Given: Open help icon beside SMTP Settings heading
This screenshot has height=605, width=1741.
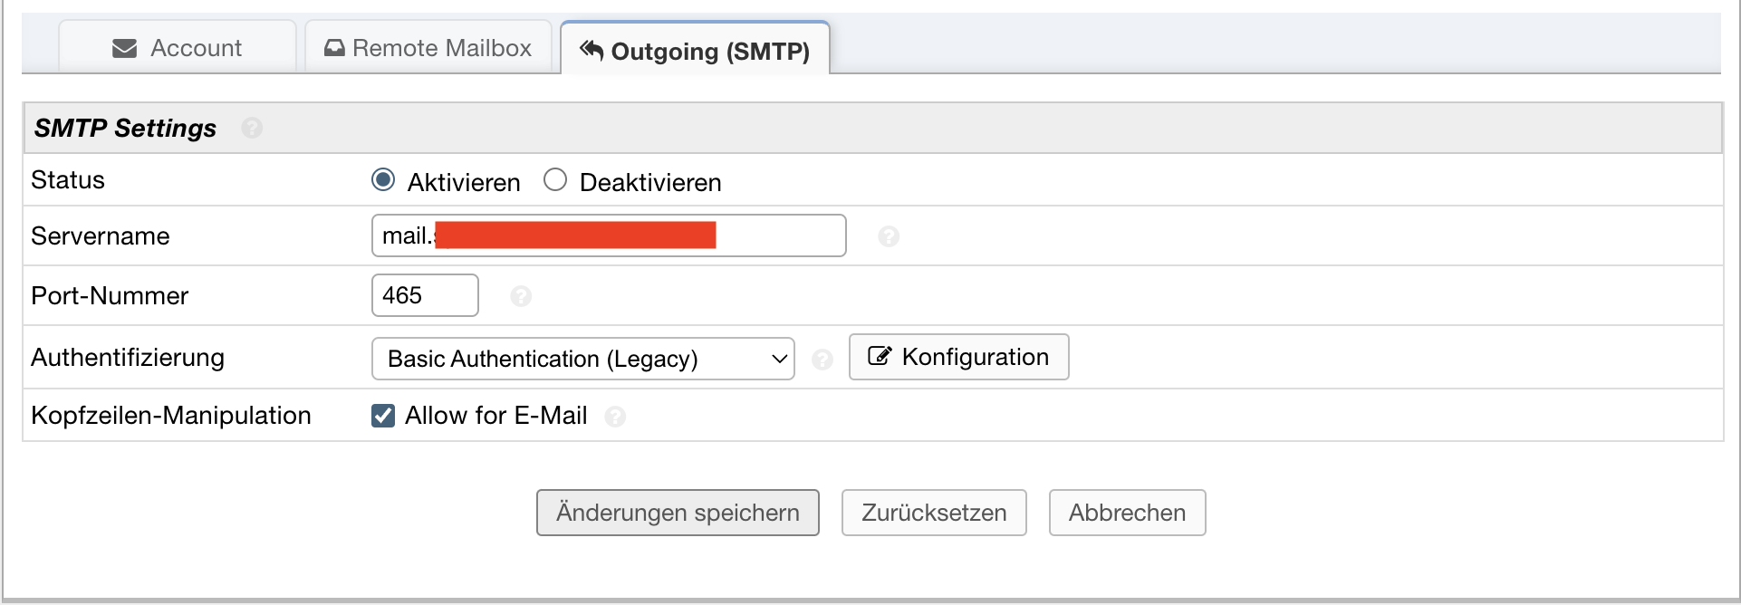Looking at the screenshot, I should [x=253, y=129].
